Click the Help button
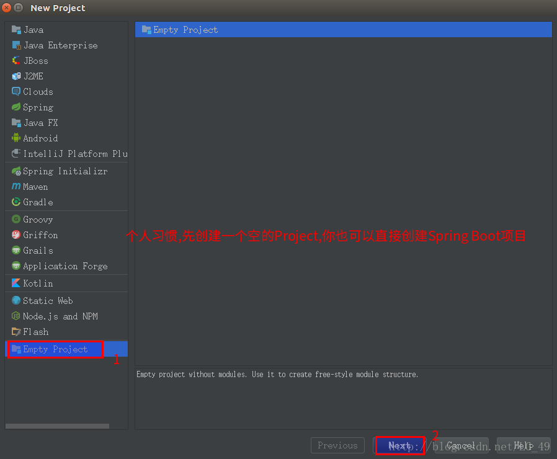The width and height of the screenshot is (557, 459). tap(524, 445)
